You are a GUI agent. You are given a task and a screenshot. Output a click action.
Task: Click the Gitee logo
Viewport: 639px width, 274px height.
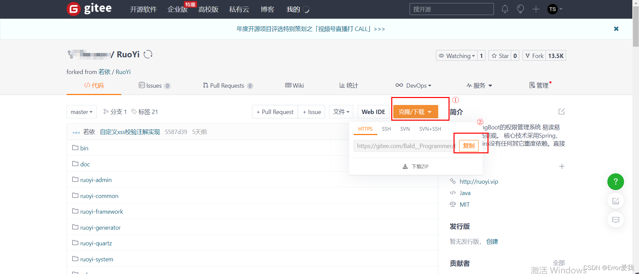point(89,9)
